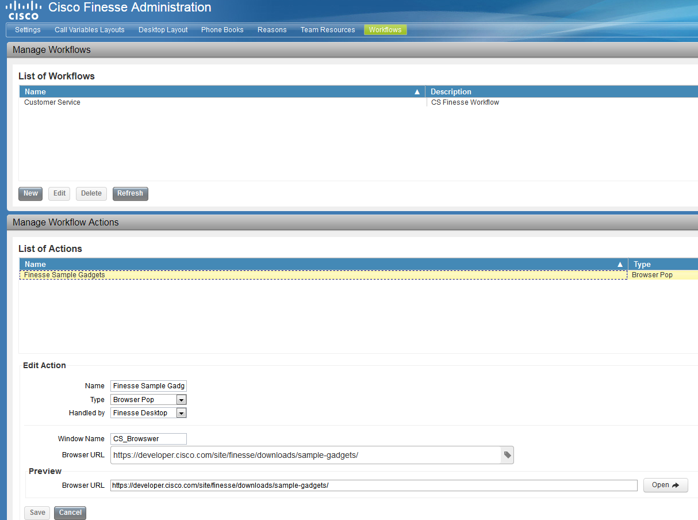This screenshot has width=698, height=520.
Task: Click the Delete workflow button
Action: click(x=91, y=194)
